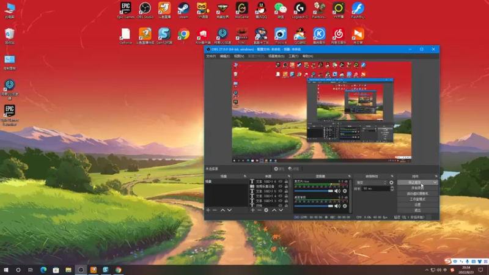Adjust the microphone volume slider
This screenshot has height=275, width=489.
coord(314,191)
